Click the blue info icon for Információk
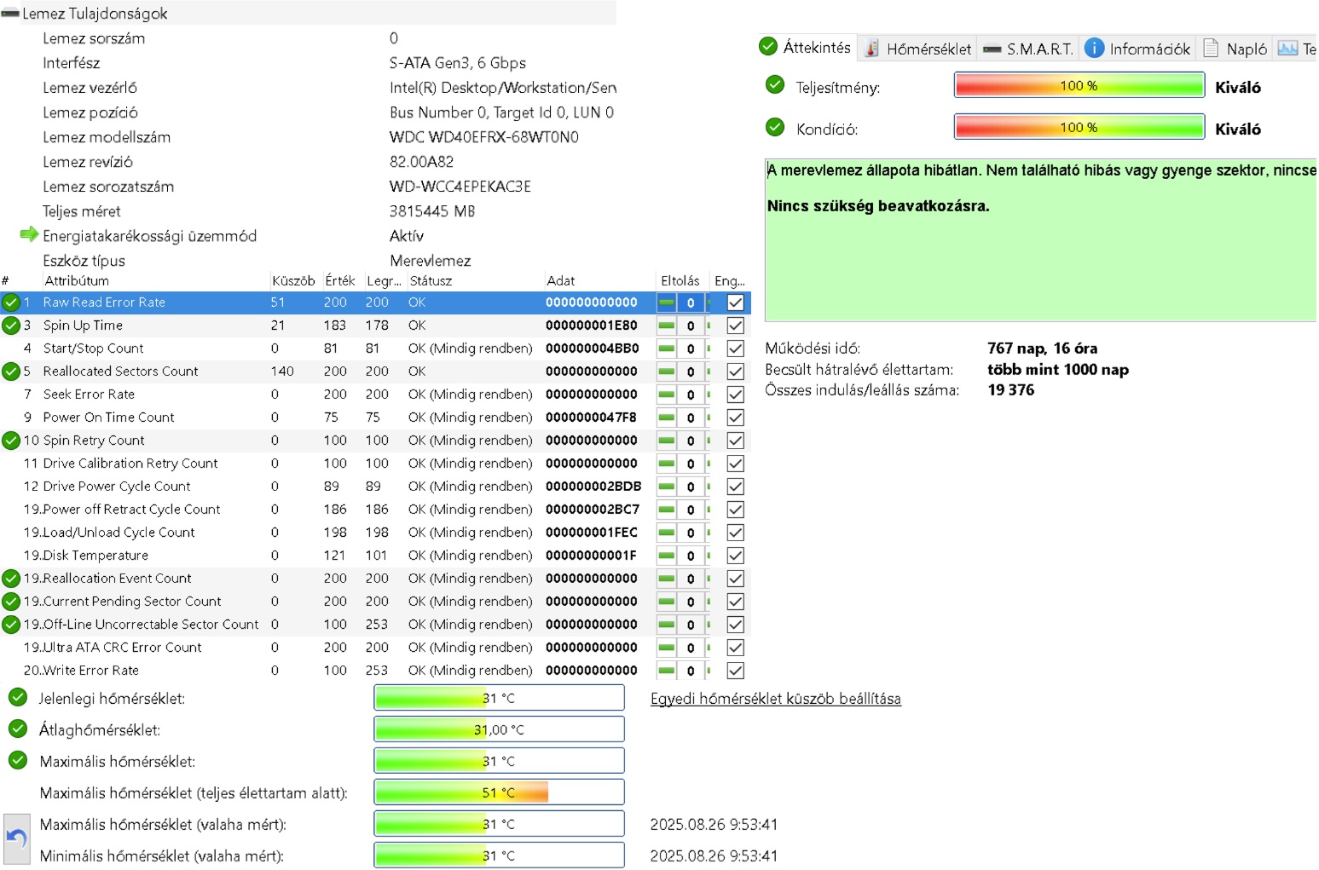Image resolution: width=1319 pixels, height=870 pixels. click(1094, 49)
